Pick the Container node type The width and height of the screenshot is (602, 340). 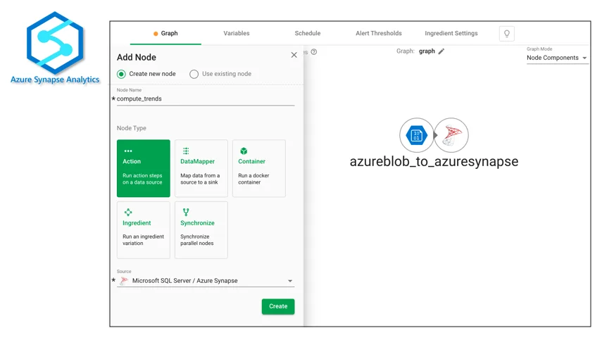coord(259,168)
